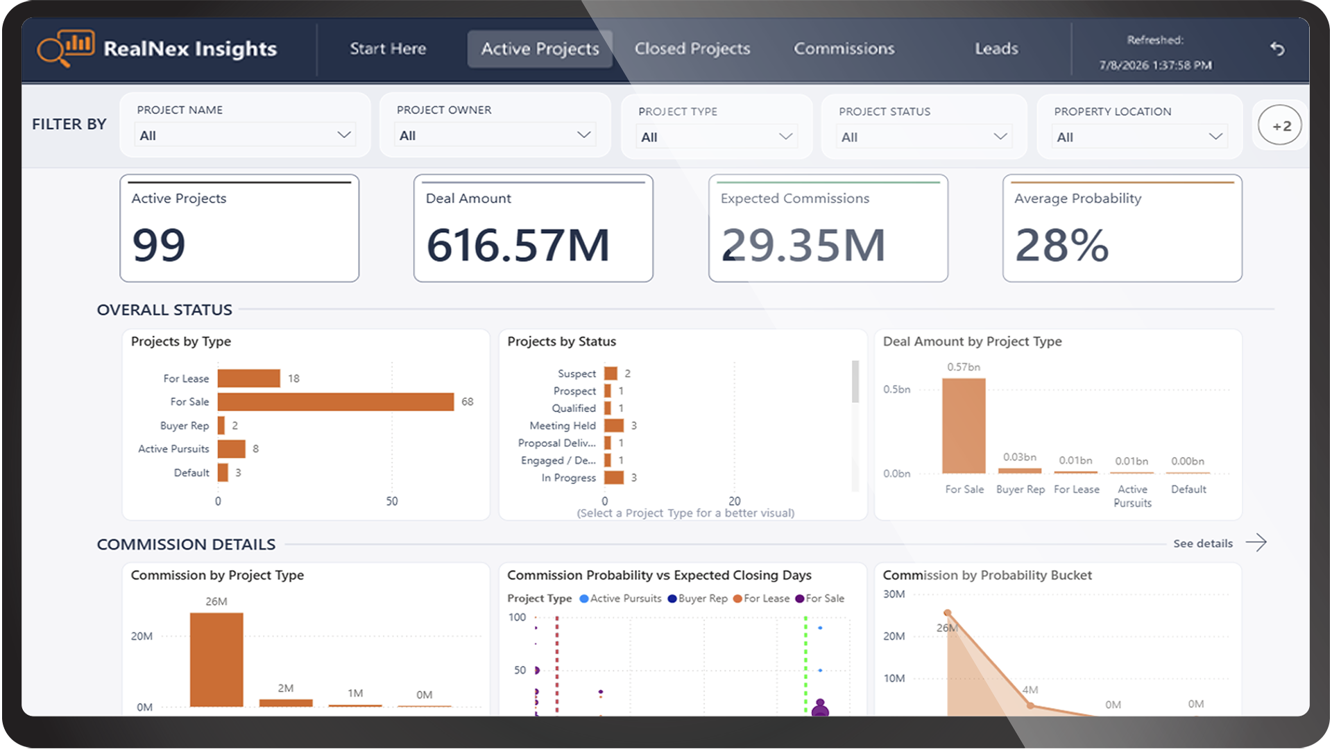
Task: Click the Commission by Probability Bucket title
Action: (x=987, y=575)
